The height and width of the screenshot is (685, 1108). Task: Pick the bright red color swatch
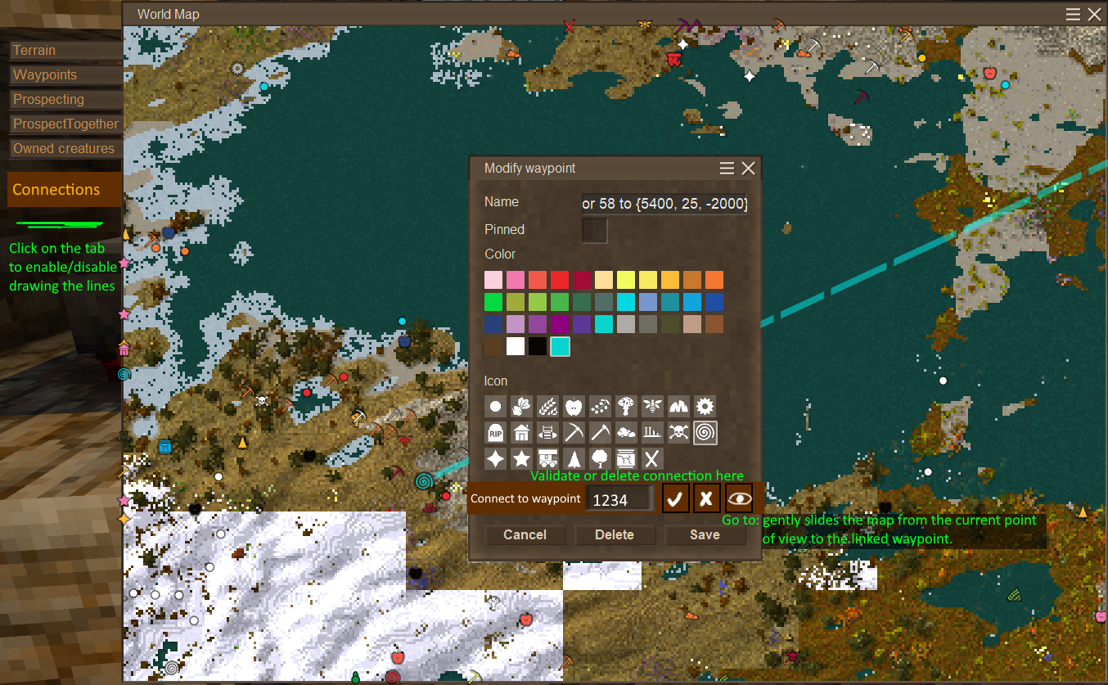click(x=560, y=280)
